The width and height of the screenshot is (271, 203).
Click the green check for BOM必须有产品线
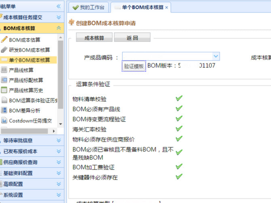179,108
